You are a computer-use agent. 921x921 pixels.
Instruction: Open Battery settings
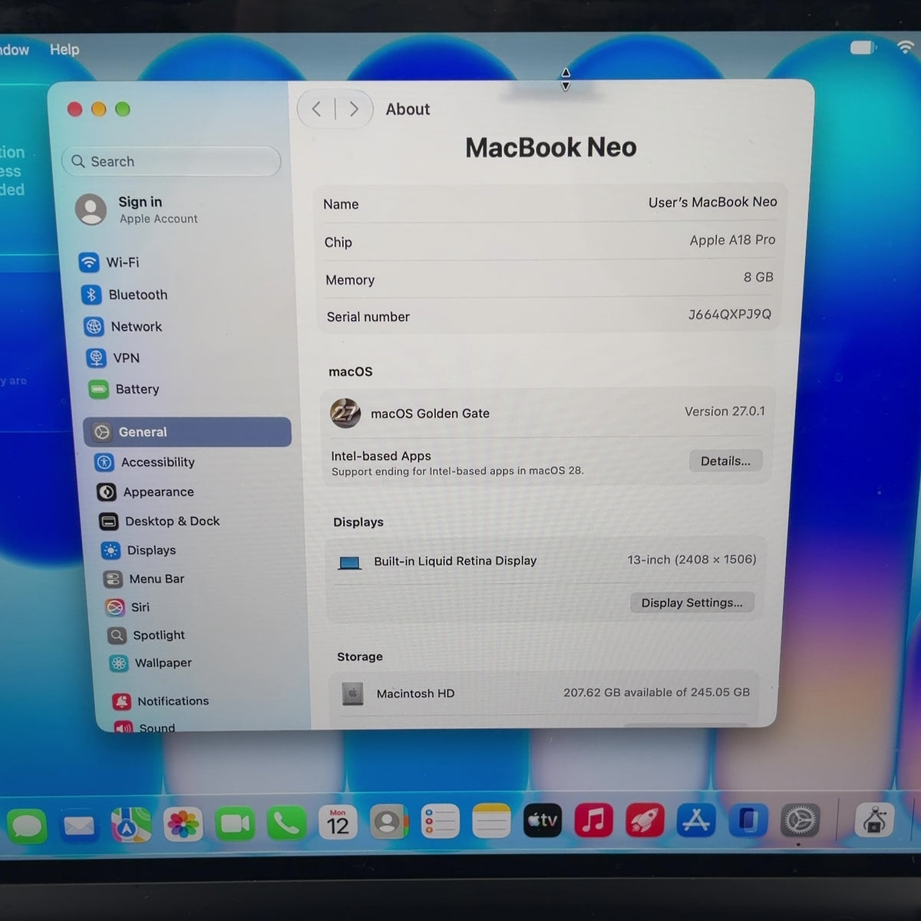[124, 389]
